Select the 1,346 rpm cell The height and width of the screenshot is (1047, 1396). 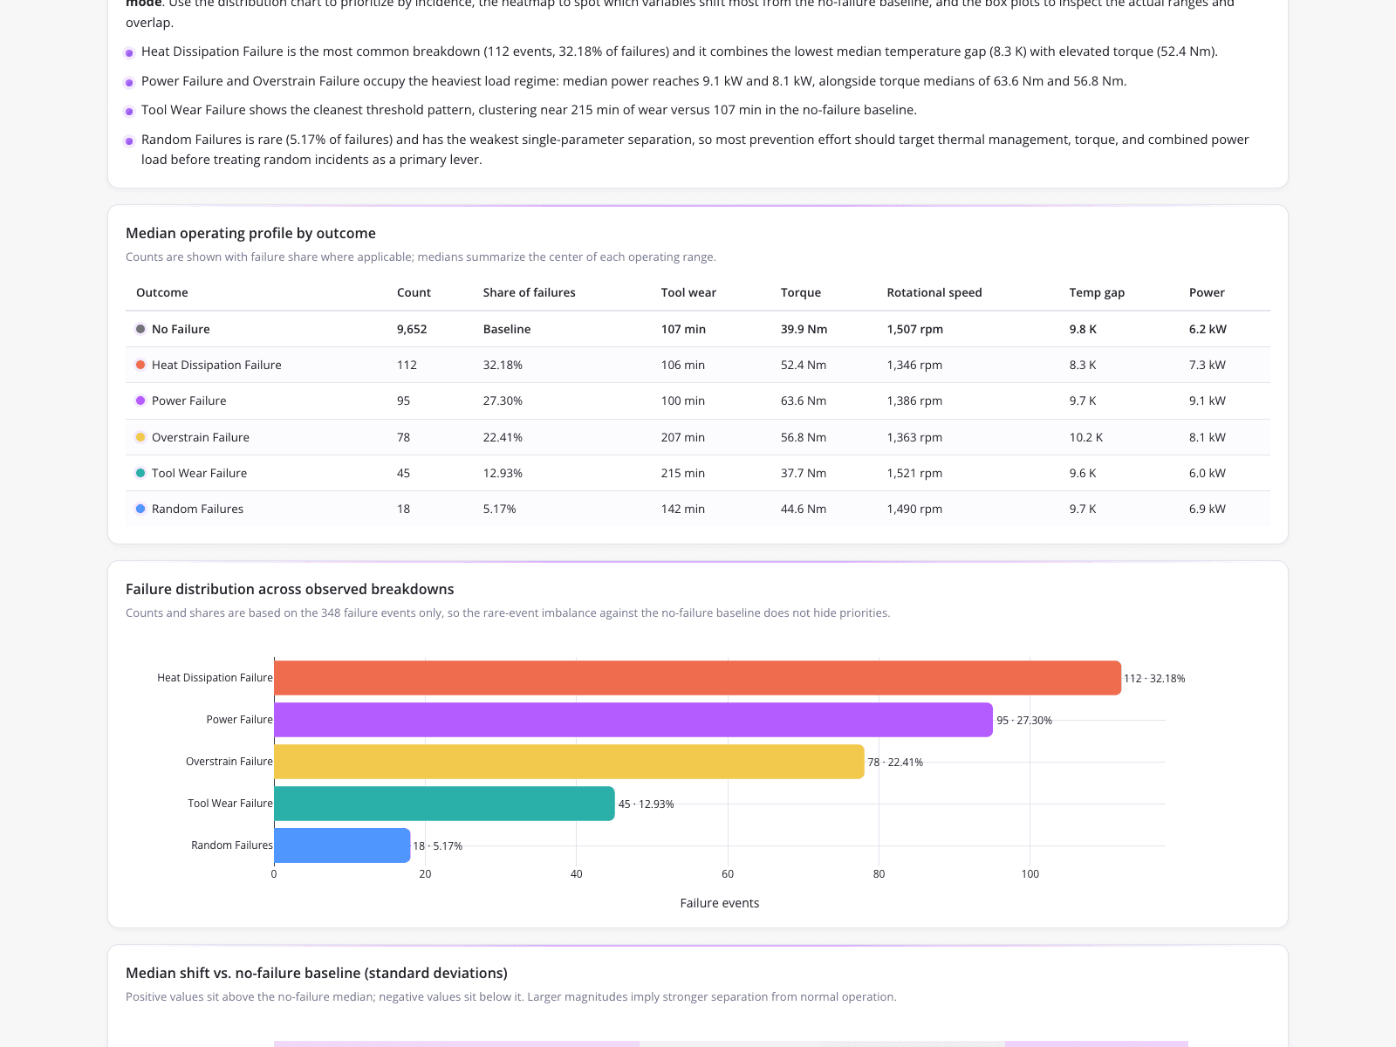(914, 365)
